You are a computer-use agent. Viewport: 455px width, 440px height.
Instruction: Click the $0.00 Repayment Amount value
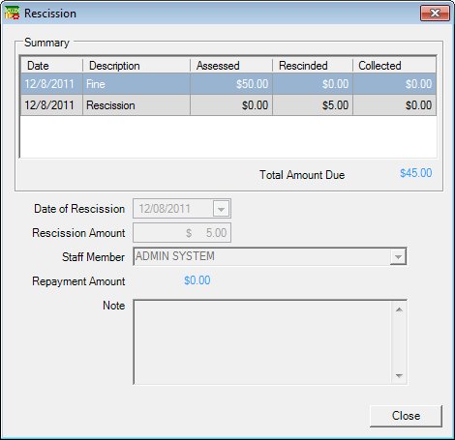[197, 280]
